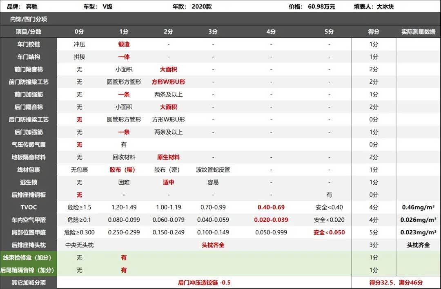This screenshot has width=441, height=289.
Task: Select the red 锻造 cell
Action: 124,44
